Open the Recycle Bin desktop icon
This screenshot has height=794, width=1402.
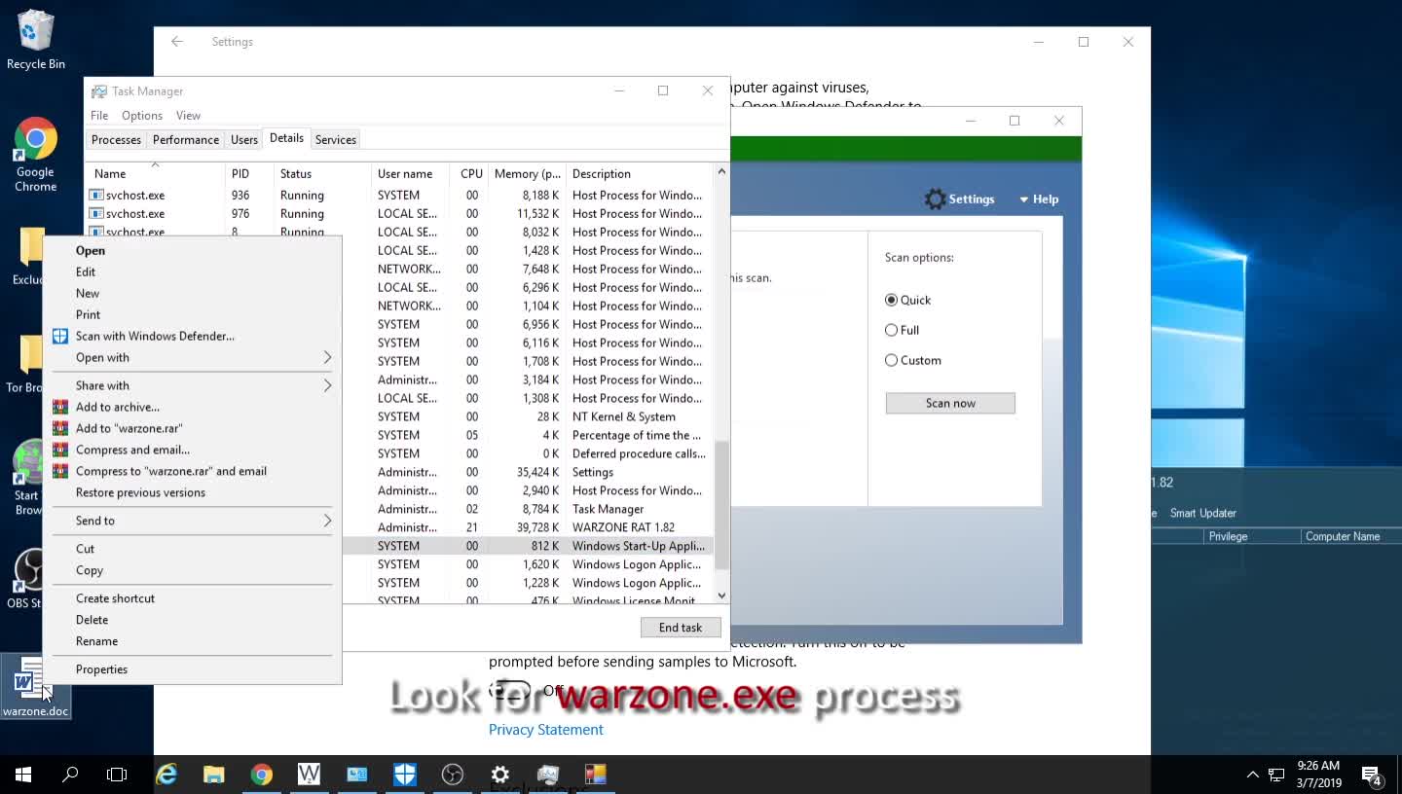[x=35, y=41]
